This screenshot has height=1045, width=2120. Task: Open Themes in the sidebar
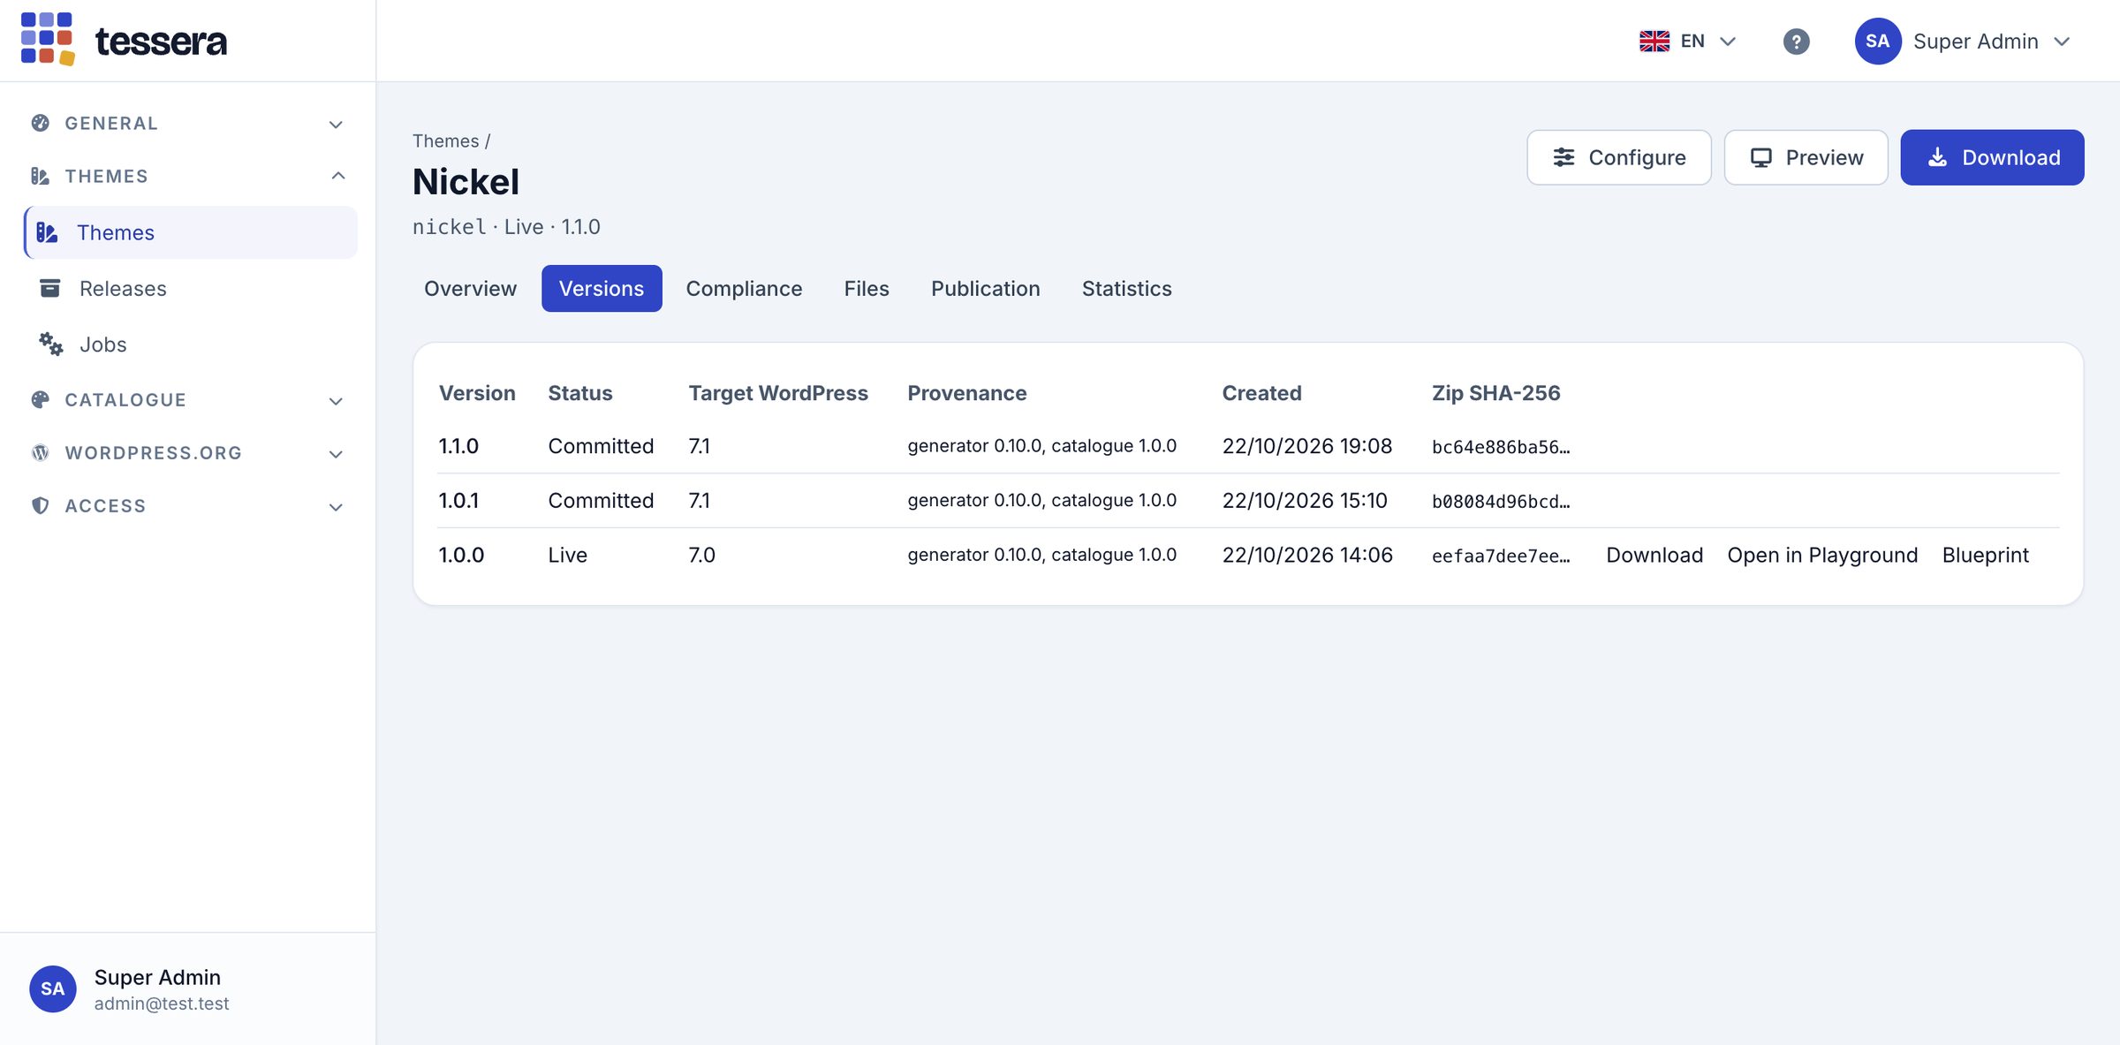(x=191, y=232)
